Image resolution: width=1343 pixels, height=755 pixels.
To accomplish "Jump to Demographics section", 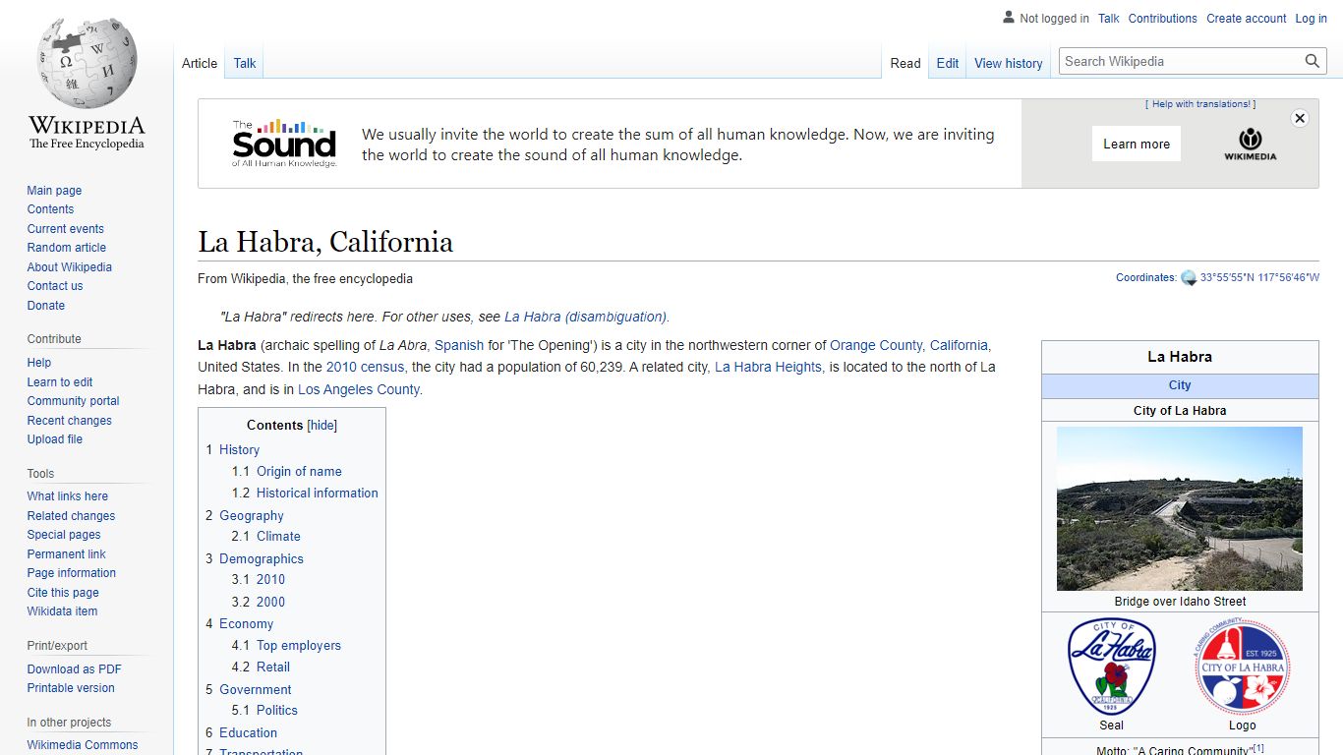I will pos(261,558).
